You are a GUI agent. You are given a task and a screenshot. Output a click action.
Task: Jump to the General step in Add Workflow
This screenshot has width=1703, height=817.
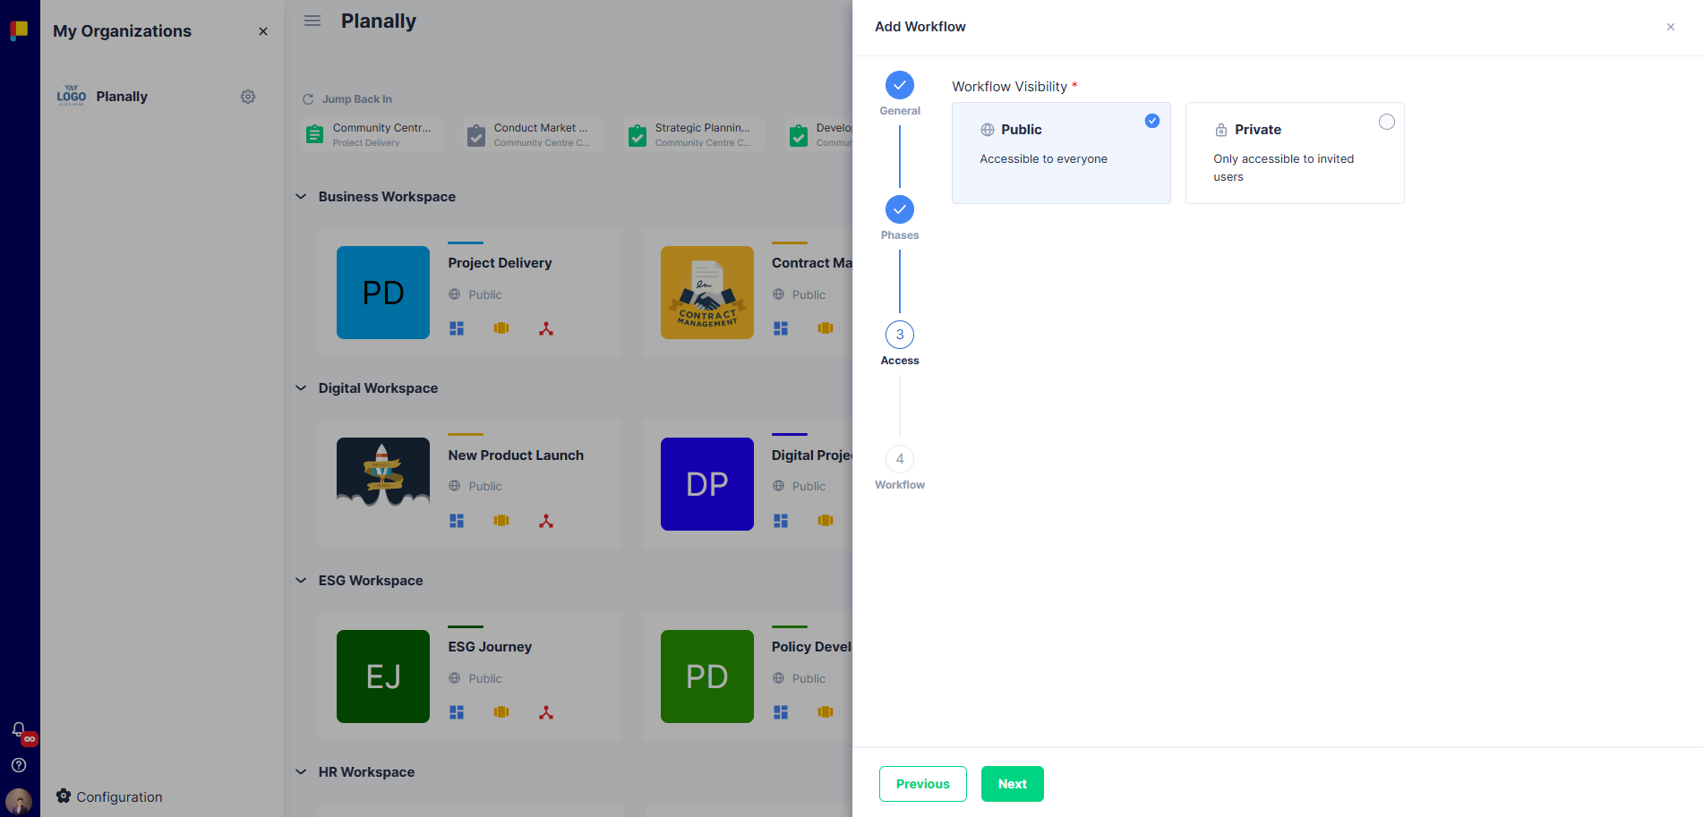899,86
